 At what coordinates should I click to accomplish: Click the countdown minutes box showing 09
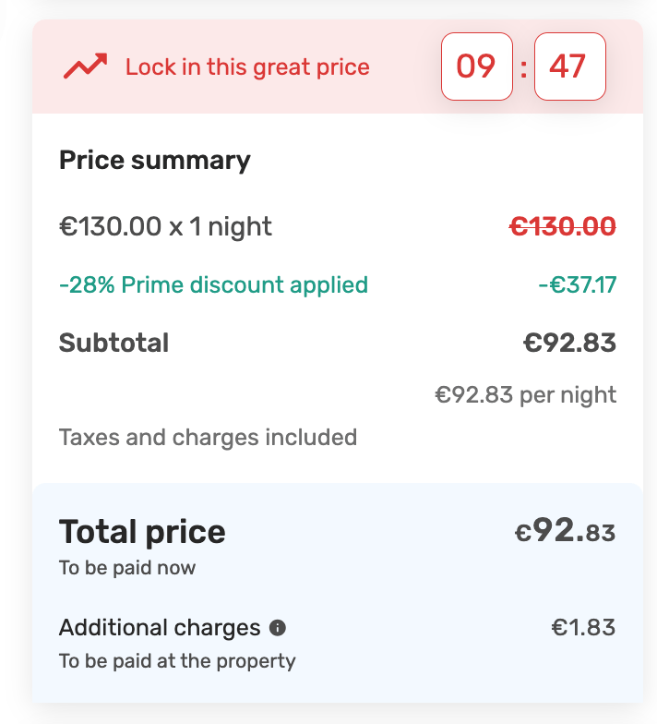coord(476,66)
